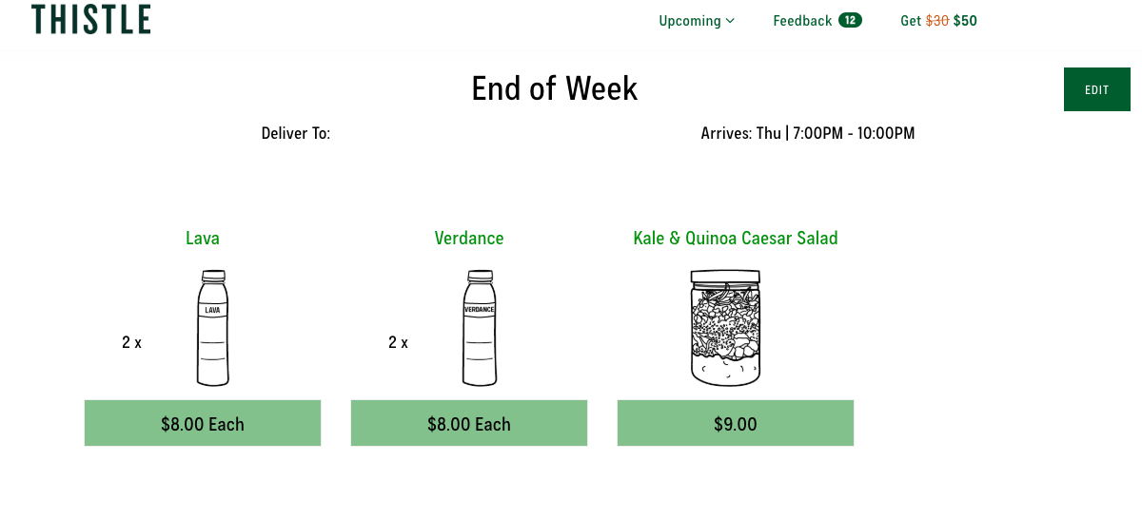
Task: Click the Verdance product title
Action: point(469,238)
